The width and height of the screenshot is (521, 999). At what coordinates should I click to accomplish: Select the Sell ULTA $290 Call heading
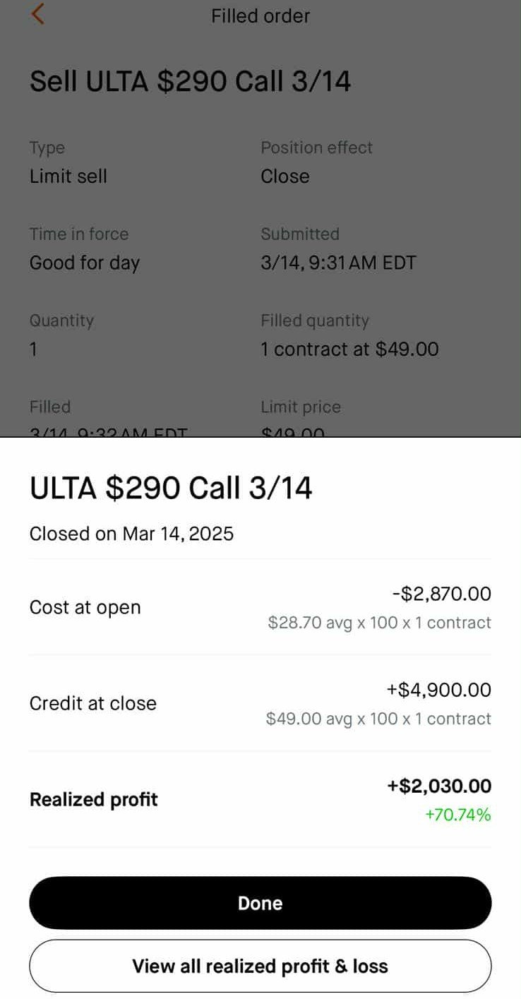190,82
